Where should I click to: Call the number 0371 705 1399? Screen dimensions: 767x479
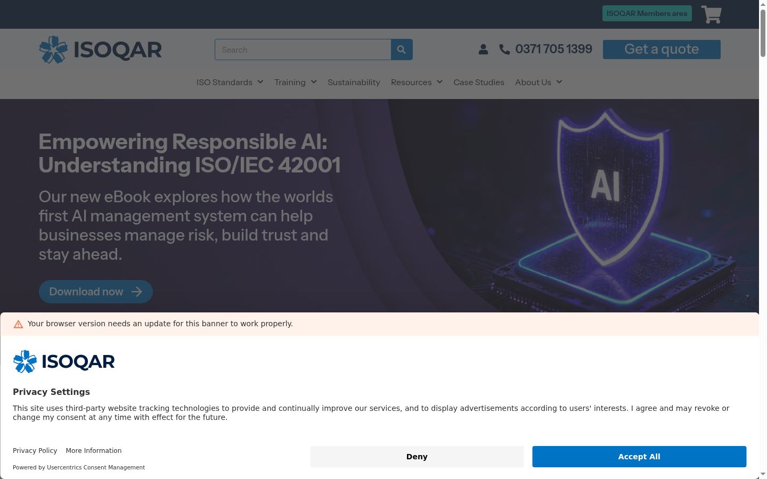point(554,49)
